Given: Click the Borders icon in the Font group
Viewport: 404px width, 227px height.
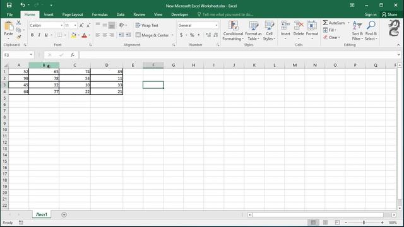Looking at the screenshot, I should 60,35.
